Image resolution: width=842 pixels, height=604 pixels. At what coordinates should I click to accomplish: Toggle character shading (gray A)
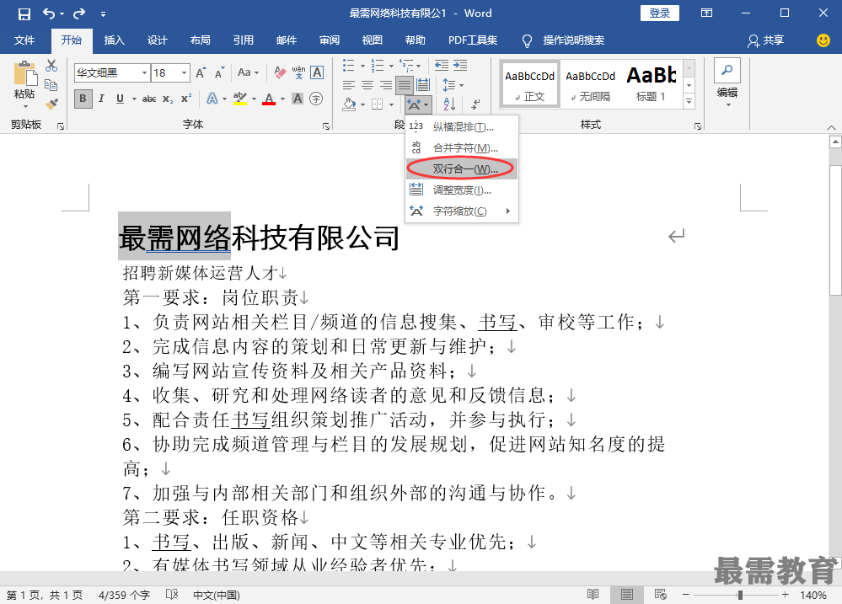pyautogui.click(x=298, y=99)
